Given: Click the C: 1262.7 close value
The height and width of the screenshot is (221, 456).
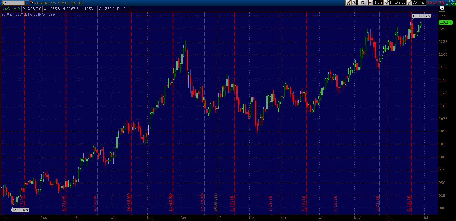Looking at the screenshot, I should 106,8.
